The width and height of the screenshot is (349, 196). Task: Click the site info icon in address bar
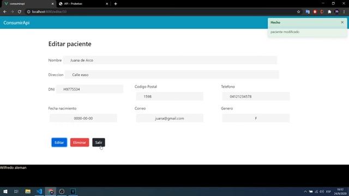coord(28,11)
